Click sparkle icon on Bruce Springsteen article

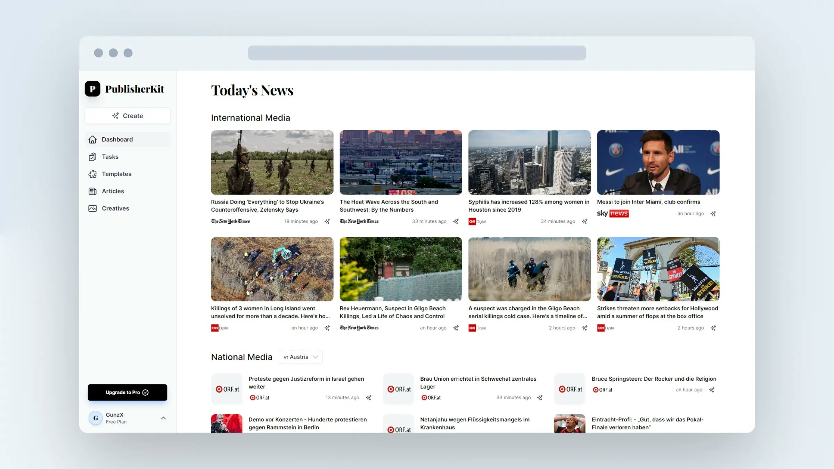(712, 390)
